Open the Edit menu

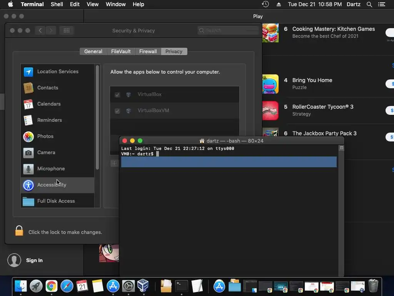coord(75,4)
